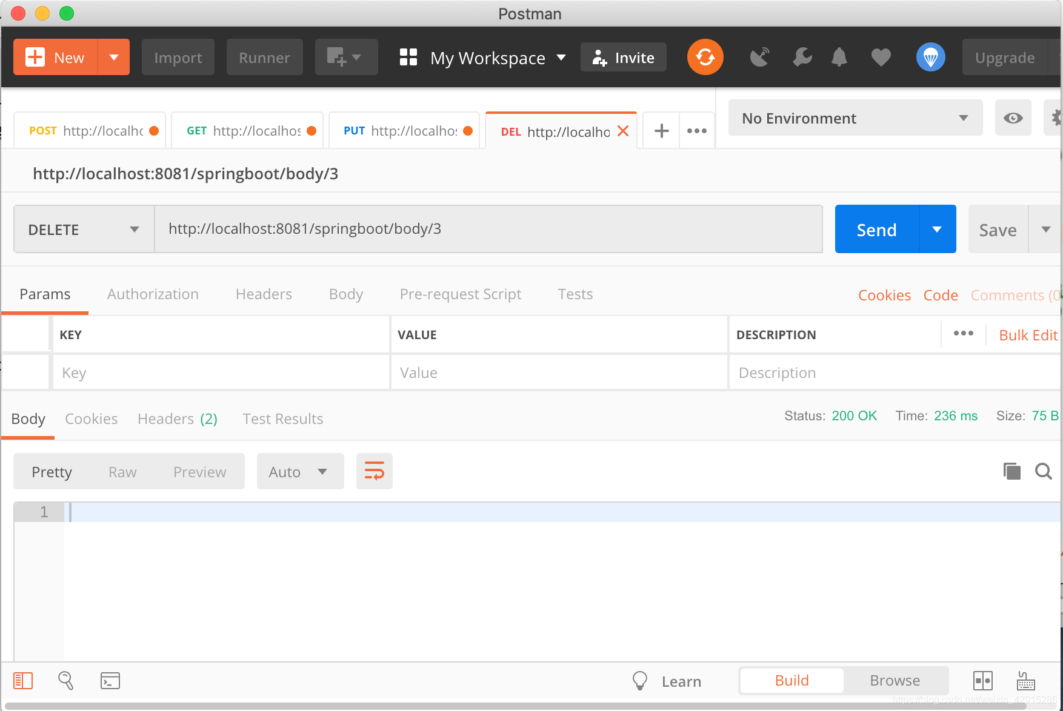Open the Tests tab
1063x711 pixels.
(x=575, y=294)
